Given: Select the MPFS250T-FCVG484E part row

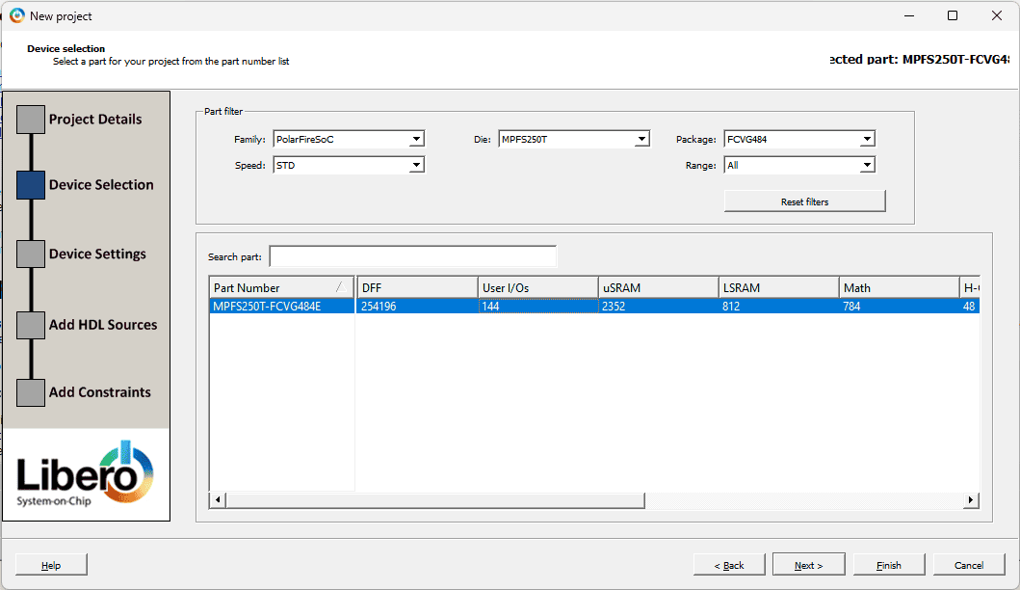Looking at the screenshot, I should click(281, 307).
